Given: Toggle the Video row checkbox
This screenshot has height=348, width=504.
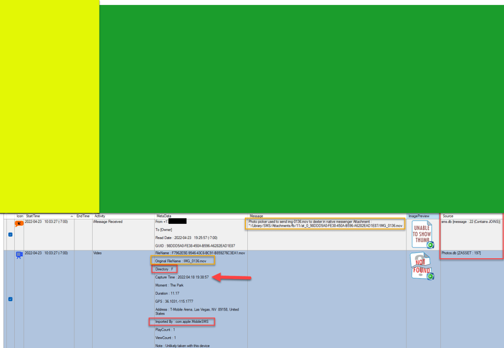Looking at the screenshot, I should pos(11,299).
